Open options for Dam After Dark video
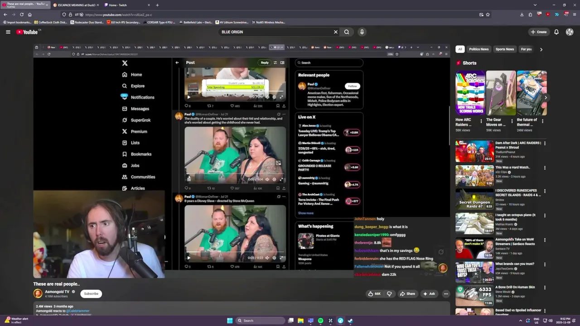Screen dimensions: 580x326 coord(545,143)
